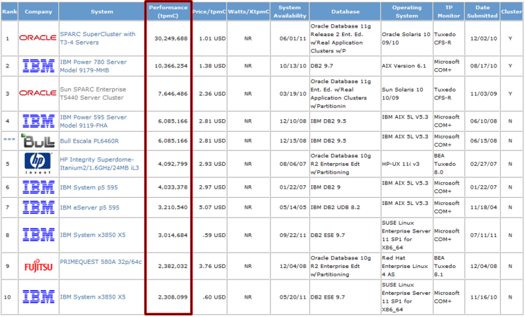Open the Bull company logo

pyautogui.click(x=38, y=140)
